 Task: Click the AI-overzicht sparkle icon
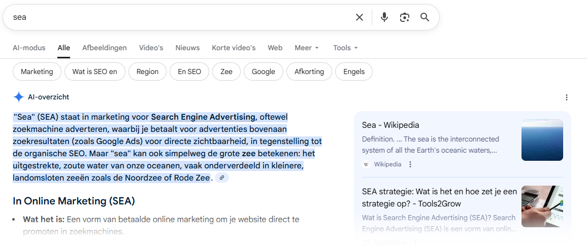[19, 97]
